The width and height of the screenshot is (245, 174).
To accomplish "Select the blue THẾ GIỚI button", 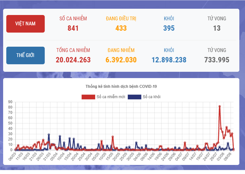I will coord(26,55).
